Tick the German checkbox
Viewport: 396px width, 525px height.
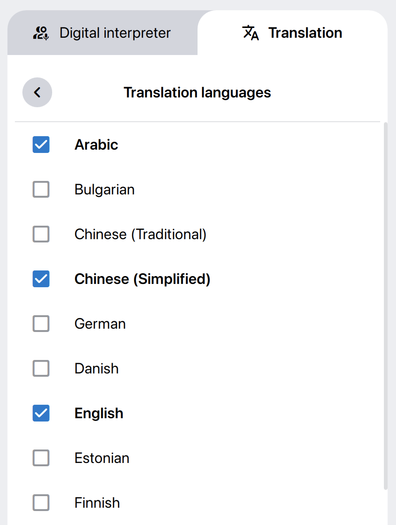tap(41, 324)
